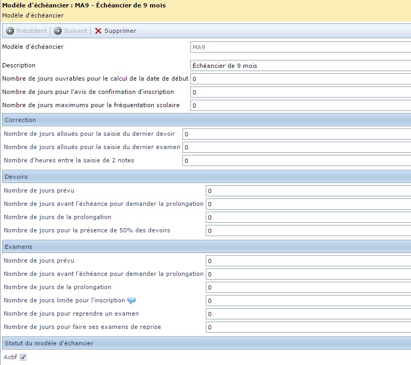
Task: Click the Description field with Échéancier de 9 mois
Action: tap(300, 66)
